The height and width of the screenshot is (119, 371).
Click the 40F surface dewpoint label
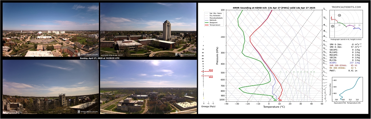[275, 100]
